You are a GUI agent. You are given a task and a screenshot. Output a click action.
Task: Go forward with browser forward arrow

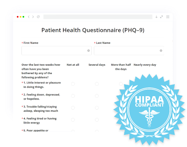click(33, 17)
